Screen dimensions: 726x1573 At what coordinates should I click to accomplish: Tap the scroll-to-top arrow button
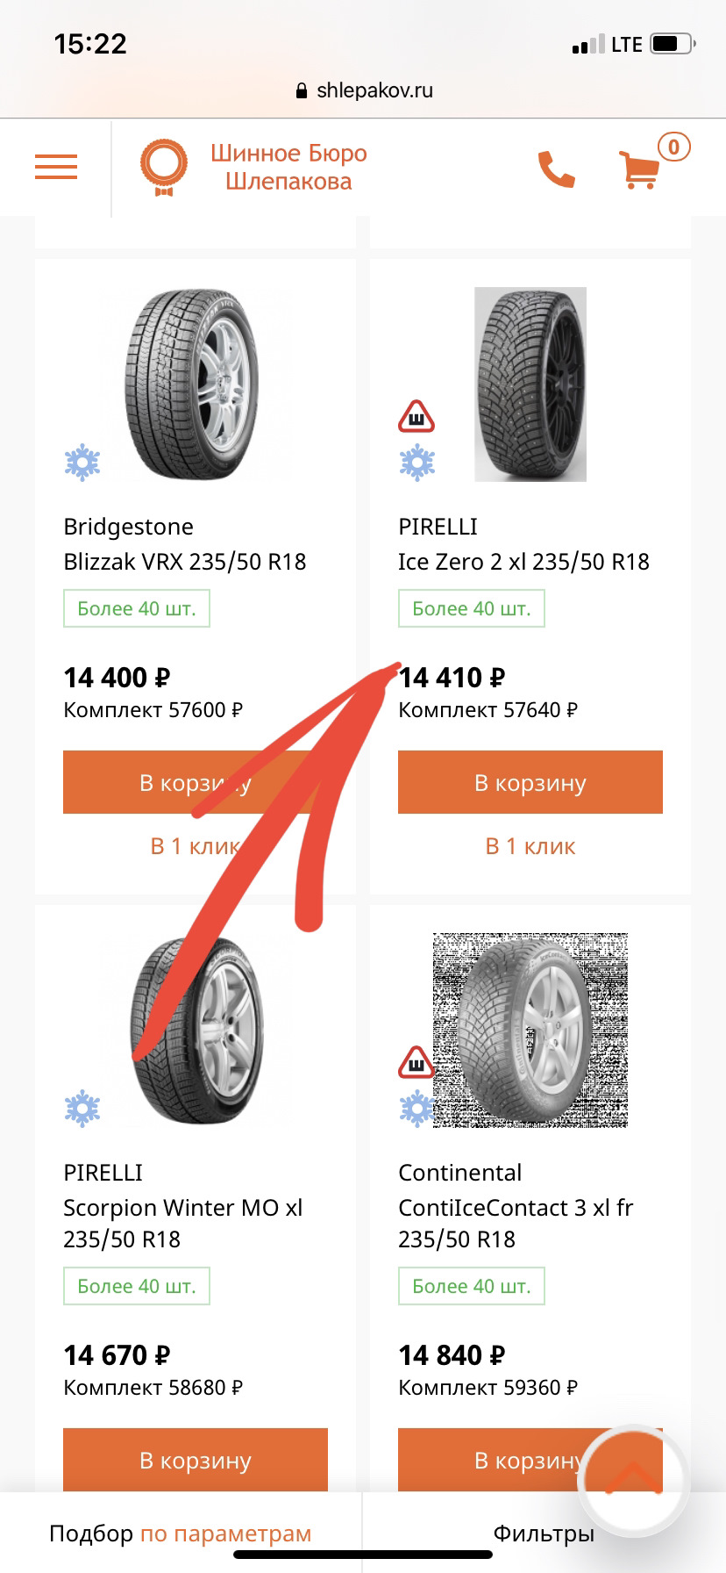[x=634, y=1478]
